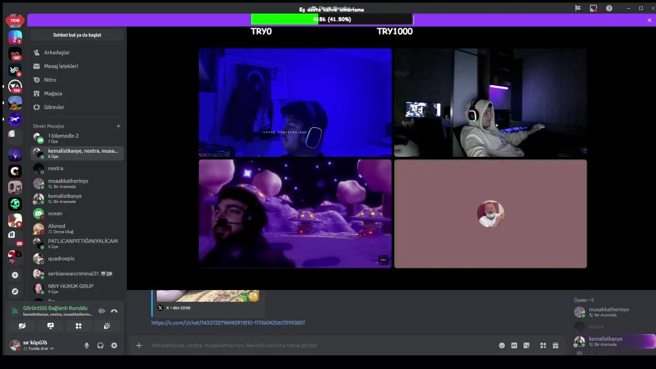This screenshot has width=656, height=369.
Task: Open server with 28 notification badge
Action: pos(15,239)
